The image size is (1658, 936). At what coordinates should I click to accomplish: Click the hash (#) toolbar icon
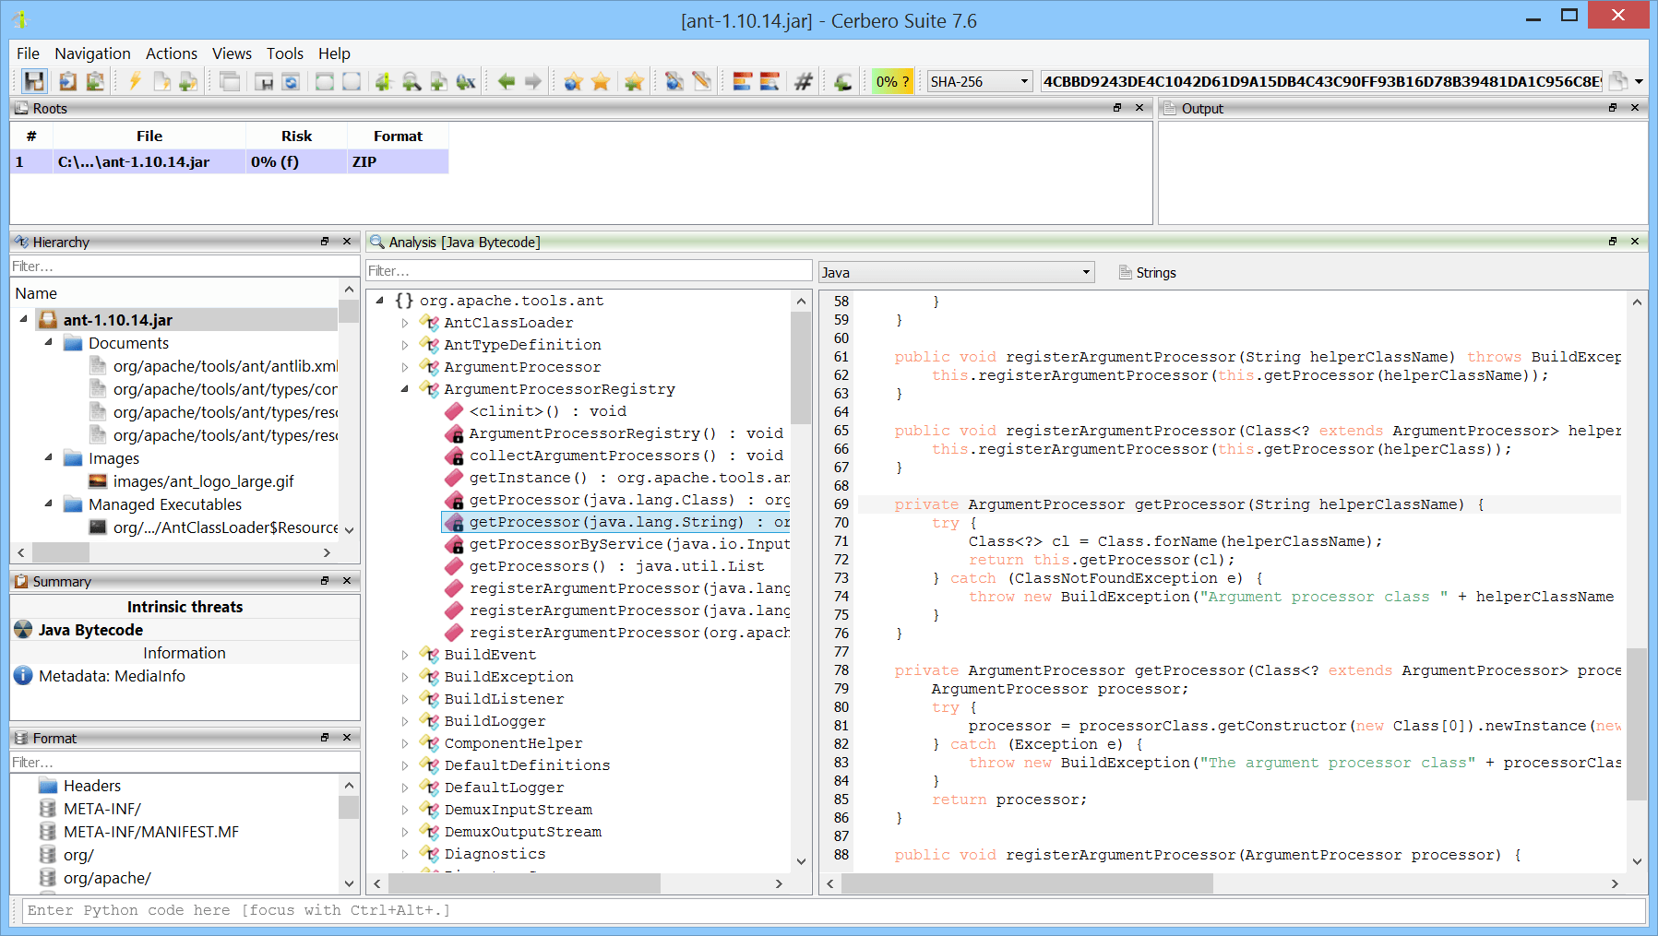pos(804,81)
